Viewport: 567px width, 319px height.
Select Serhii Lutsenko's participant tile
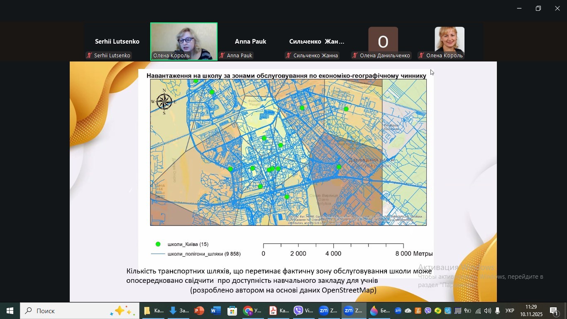coord(117,42)
